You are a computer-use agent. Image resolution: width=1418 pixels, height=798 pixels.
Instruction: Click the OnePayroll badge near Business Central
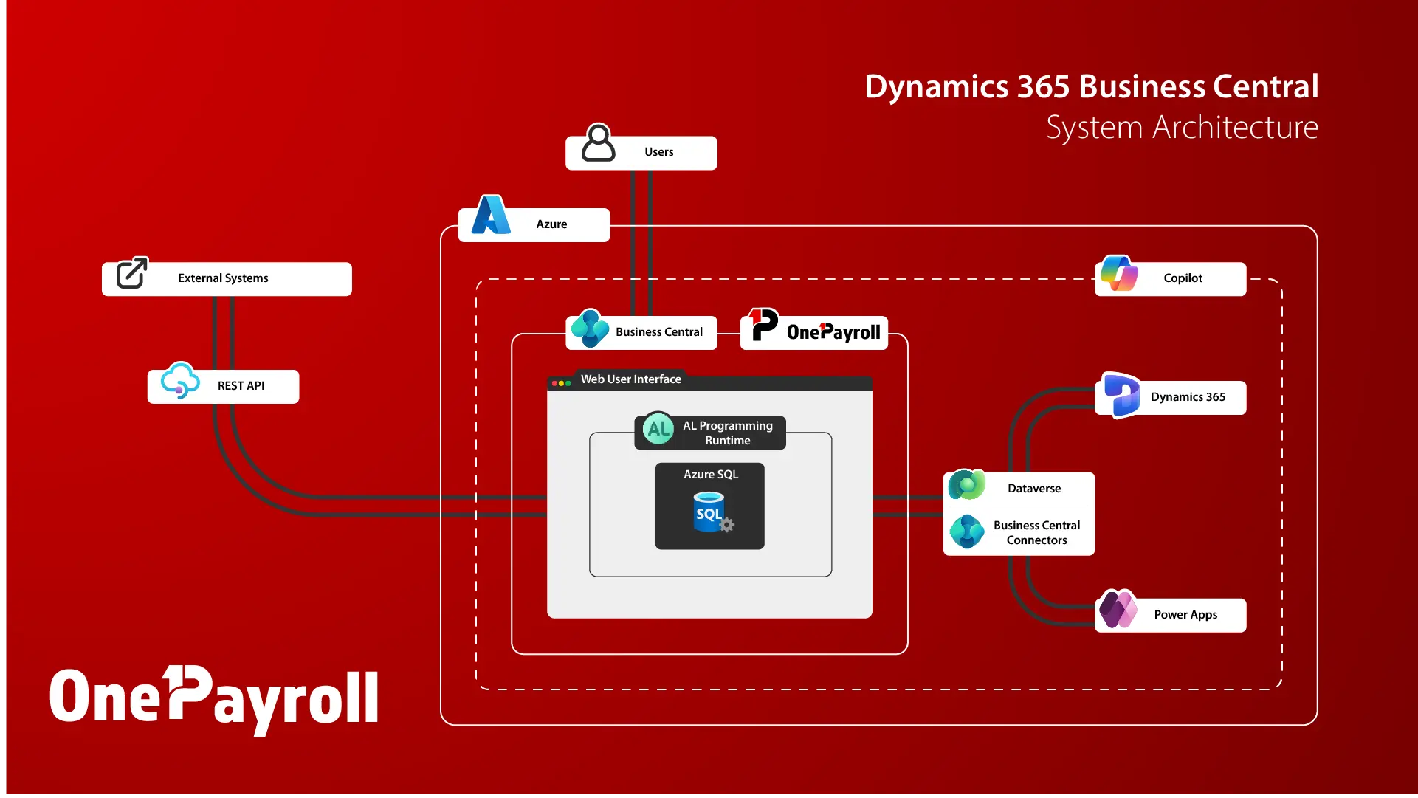coord(813,329)
